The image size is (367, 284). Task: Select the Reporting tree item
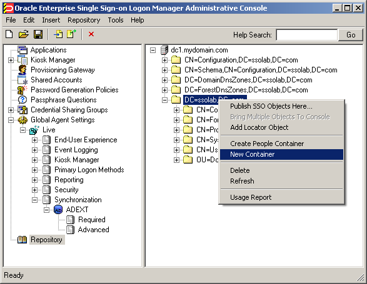[x=69, y=180]
